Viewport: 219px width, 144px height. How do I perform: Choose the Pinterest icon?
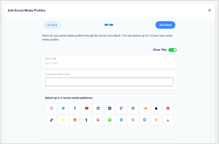[x=168, y=108]
